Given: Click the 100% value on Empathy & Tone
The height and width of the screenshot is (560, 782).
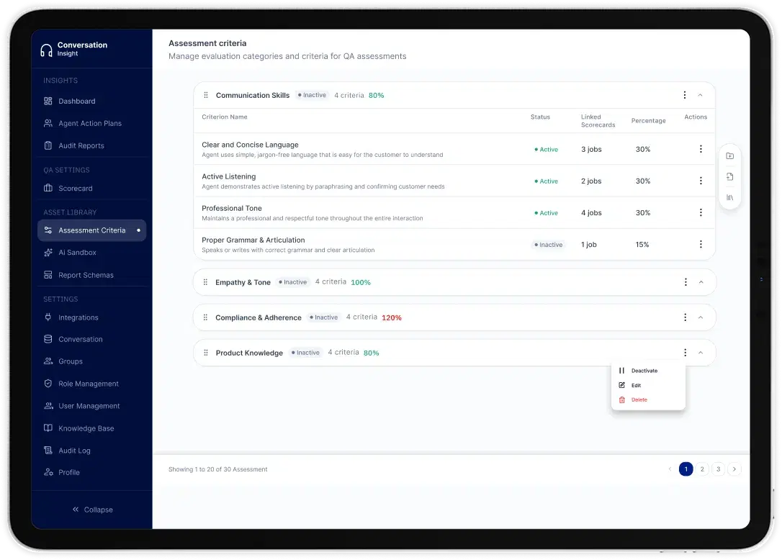Looking at the screenshot, I should [361, 282].
